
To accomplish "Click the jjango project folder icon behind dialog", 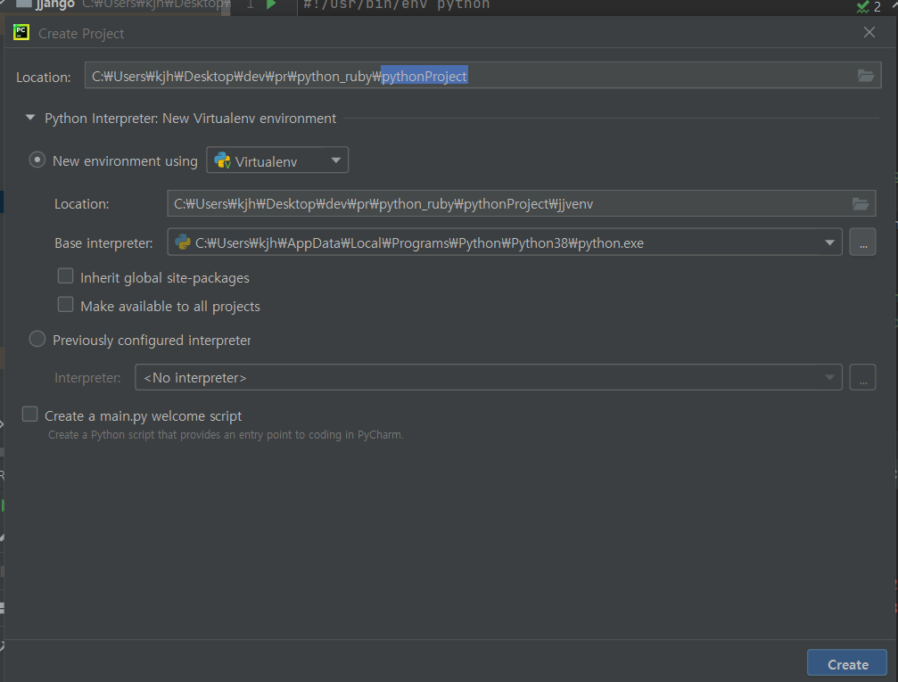I will coord(23,4).
